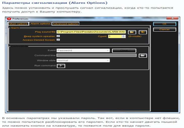This screenshot has width=184, height=128.
Task: Play the alarm sound preview
Action: [x=143, y=32]
